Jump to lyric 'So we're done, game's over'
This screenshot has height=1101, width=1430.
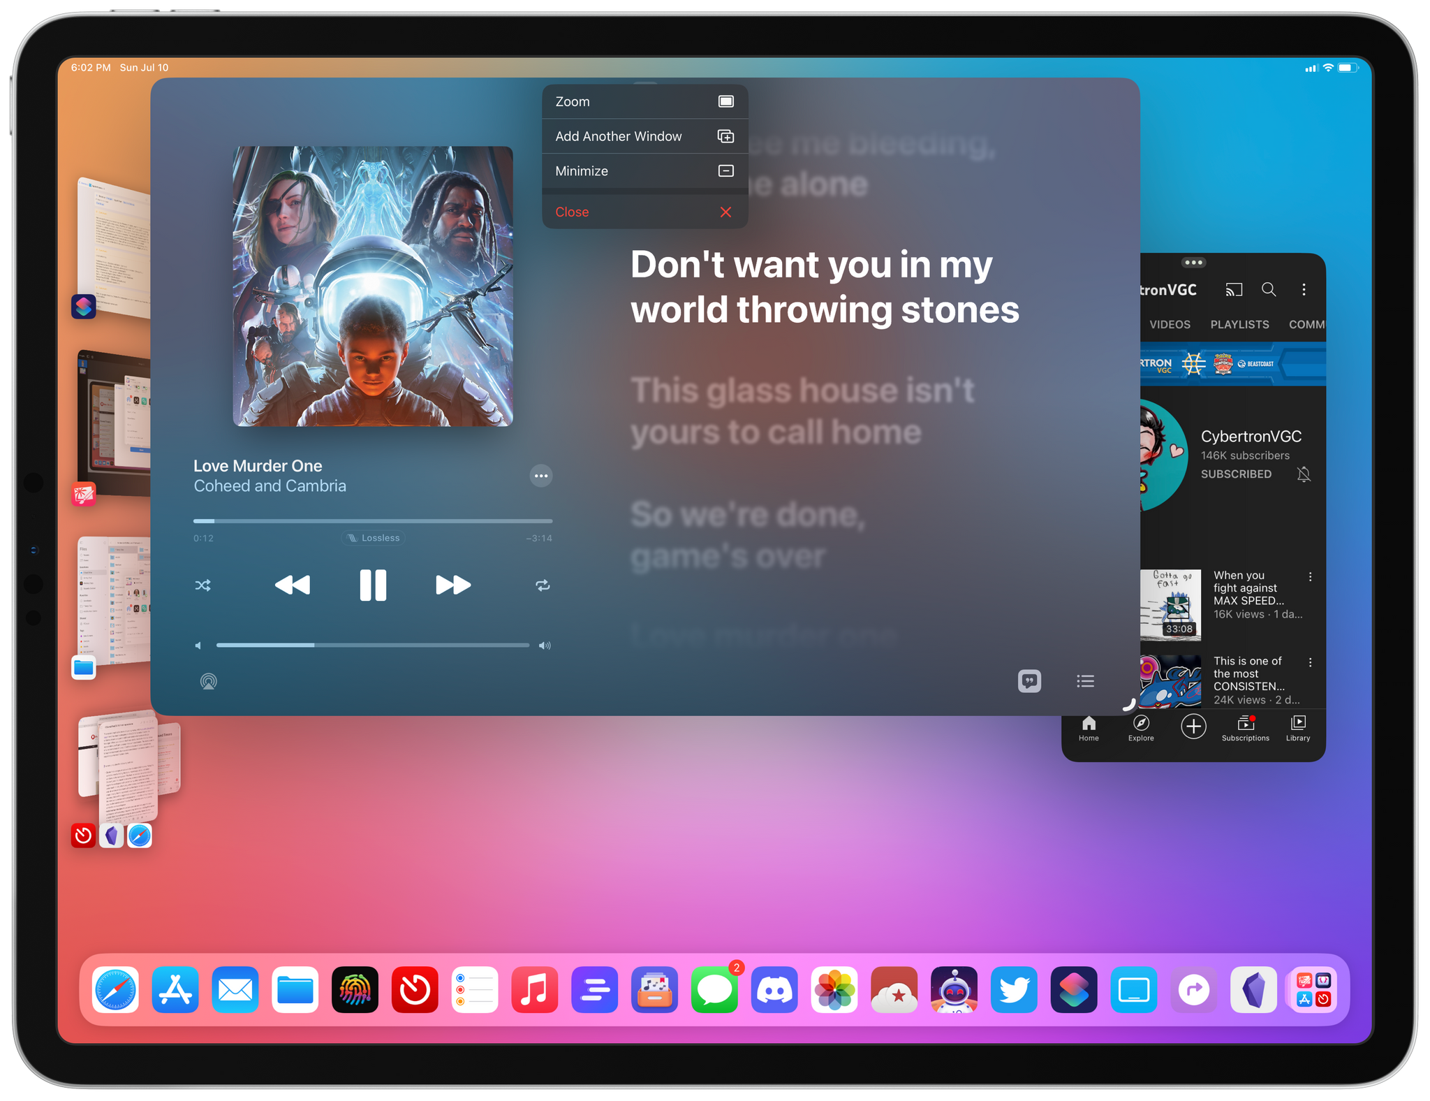(x=748, y=535)
